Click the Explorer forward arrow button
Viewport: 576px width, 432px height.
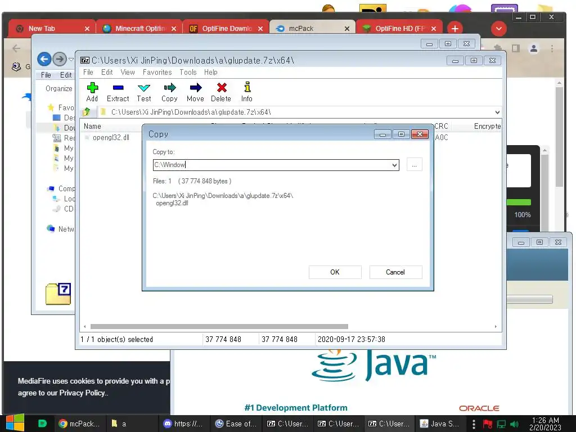click(60, 59)
